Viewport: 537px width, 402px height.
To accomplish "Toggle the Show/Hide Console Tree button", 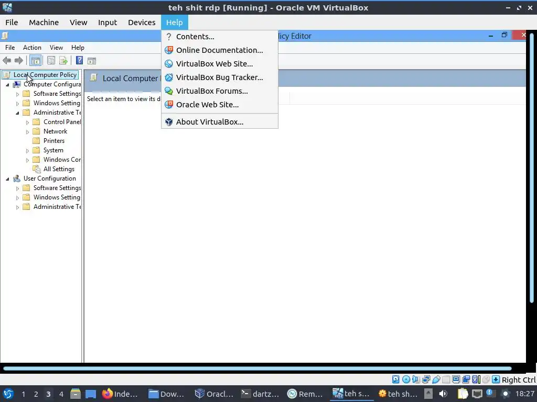I will [35, 61].
